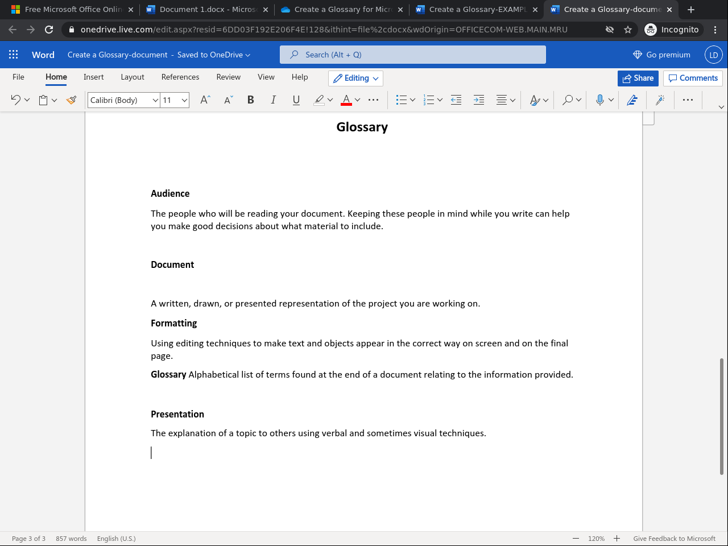Click the Find magnifier icon in ribbon
This screenshot has height=546, width=728.
pyautogui.click(x=568, y=100)
